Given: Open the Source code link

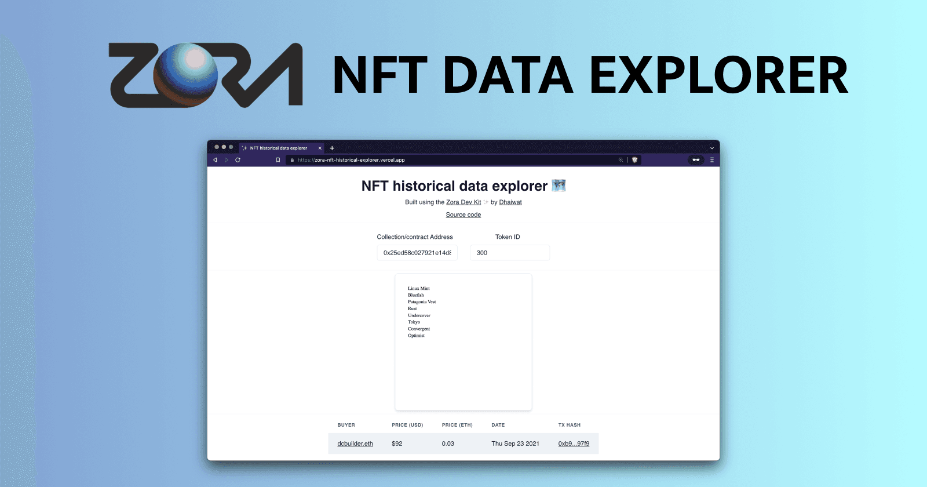Looking at the screenshot, I should pyautogui.click(x=463, y=215).
